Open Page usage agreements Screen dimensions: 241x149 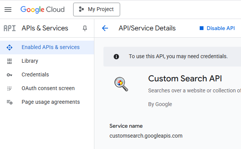click(x=47, y=102)
